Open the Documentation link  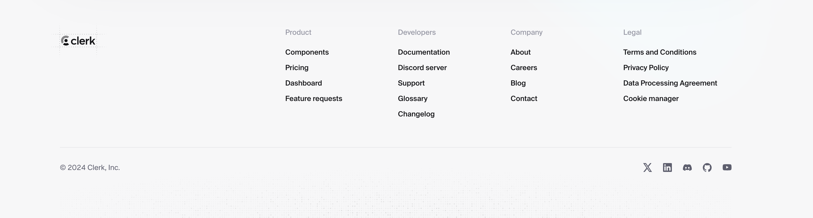point(424,52)
